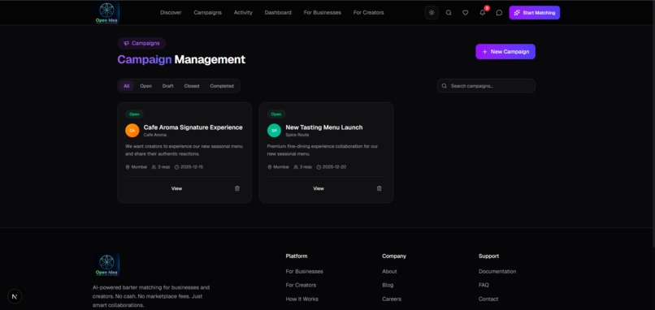Toggle the light/dark theme sun icon
Viewport: 655px width, 310px height.
432,12
